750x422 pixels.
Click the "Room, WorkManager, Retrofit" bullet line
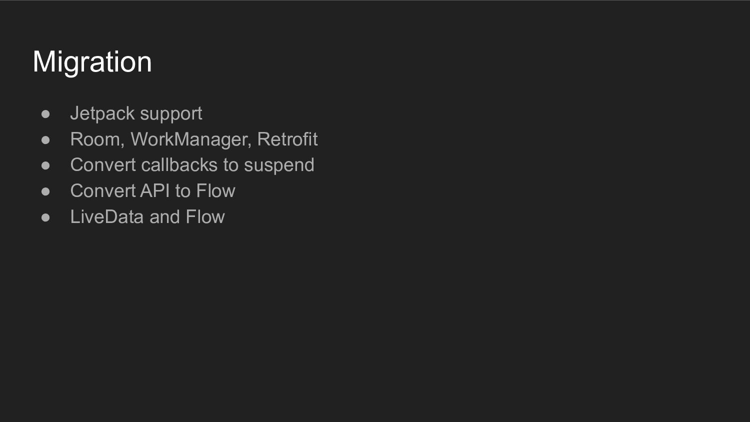[x=194, y=139]
